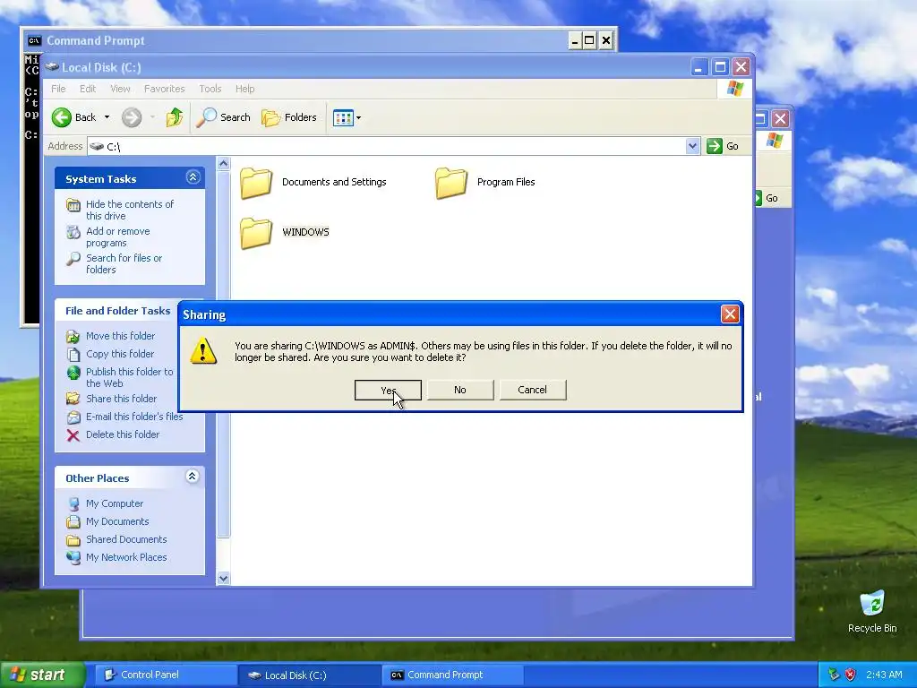Click the task pane scroll down arrow

(x=223, y=578)
